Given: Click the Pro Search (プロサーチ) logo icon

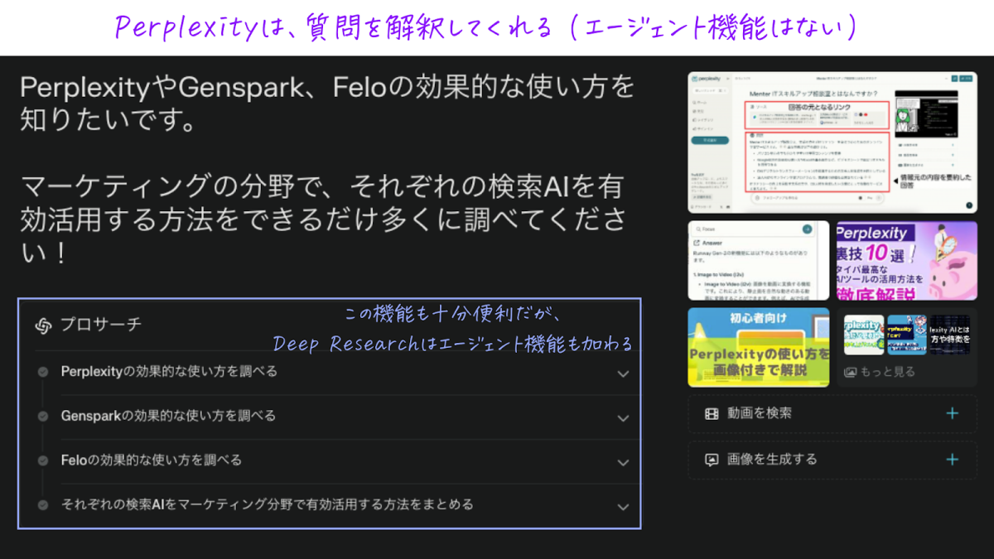Looking at the screenshot, I should click(x=43, y=325).
